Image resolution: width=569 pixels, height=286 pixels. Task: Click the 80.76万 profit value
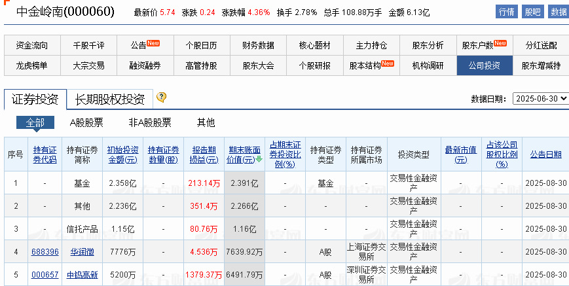point(204,229)
